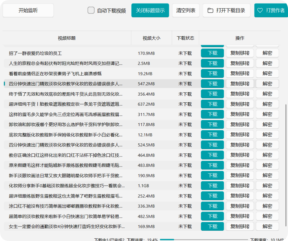The image size is (288, 241).
Task: Select the 视频标题 column header
Action: pyautogui.click(x=67, y=38)
